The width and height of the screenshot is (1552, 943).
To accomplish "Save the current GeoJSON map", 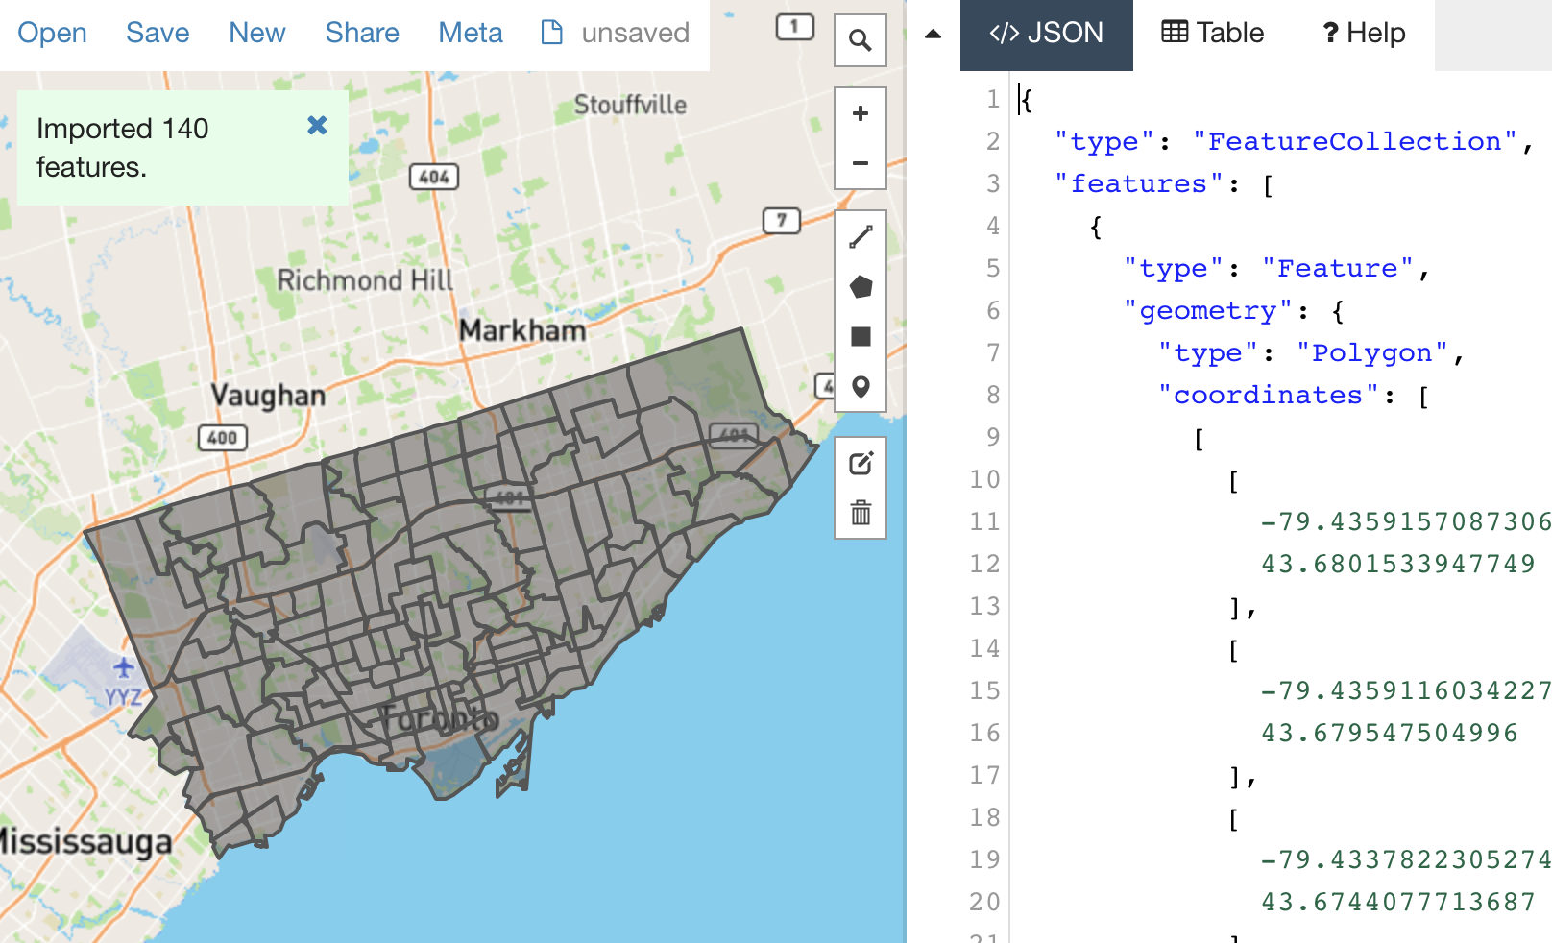I will pyautogui.click(x=157, y=32).
